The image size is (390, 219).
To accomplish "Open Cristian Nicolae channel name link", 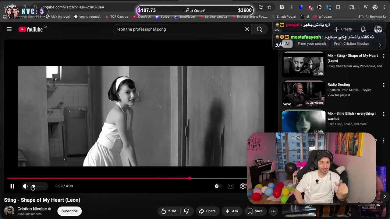I will point(32,209).
